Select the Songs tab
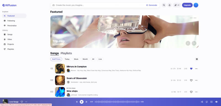Image resolution: width=221 pixels, height=106 pixels. [x=54, y=53]
